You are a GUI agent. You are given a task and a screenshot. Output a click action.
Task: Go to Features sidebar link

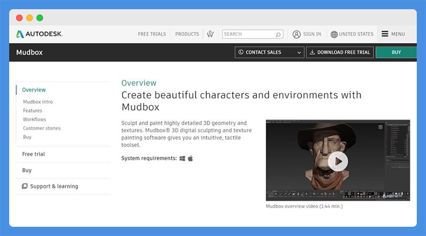(32, 110)
